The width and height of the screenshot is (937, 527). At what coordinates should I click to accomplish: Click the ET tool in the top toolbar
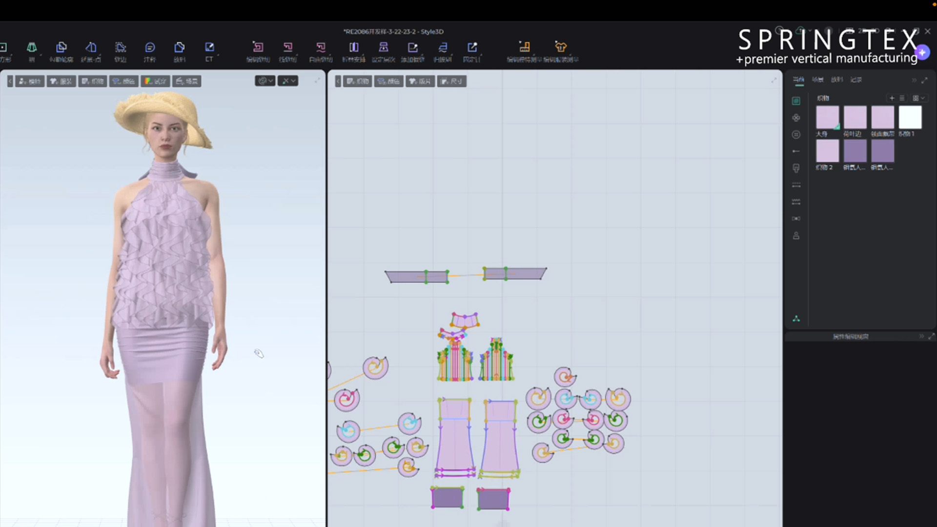(209, 51)
